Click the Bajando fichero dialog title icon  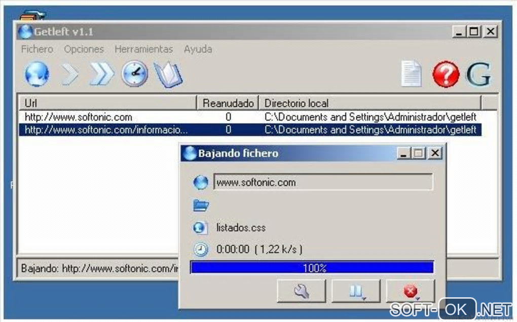pos(190,153)
